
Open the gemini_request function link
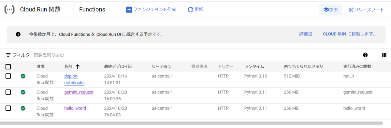[x=79, y=92]
